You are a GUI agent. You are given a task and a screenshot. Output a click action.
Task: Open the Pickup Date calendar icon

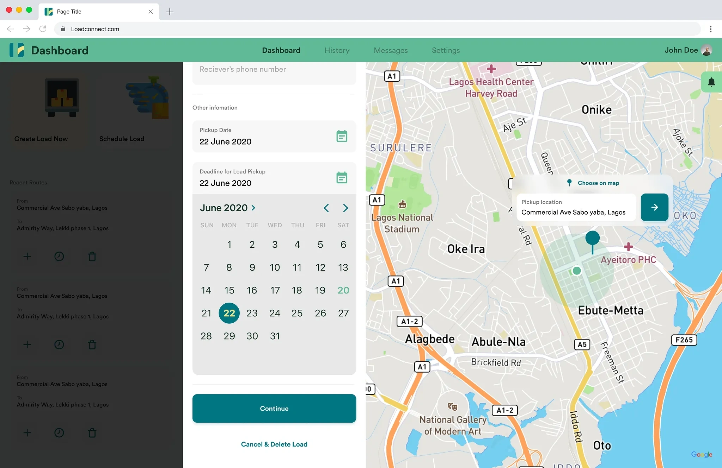pyautogui.click(x=342, y=136)
